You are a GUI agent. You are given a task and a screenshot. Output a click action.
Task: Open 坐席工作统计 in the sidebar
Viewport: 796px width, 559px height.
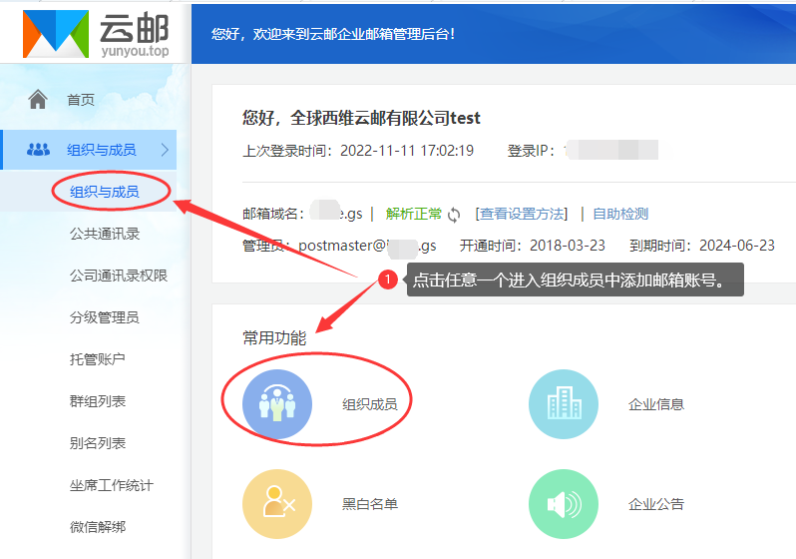pos(111,485)
